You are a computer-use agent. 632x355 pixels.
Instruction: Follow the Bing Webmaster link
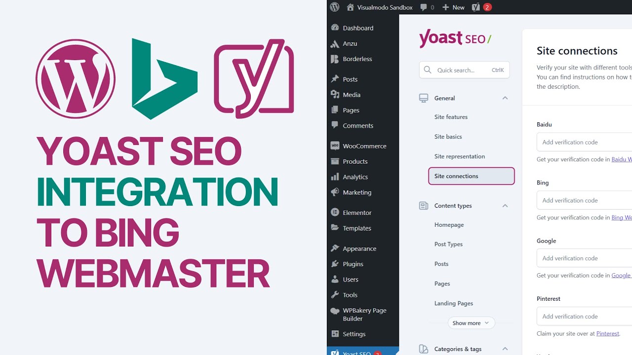pos(622,217)
